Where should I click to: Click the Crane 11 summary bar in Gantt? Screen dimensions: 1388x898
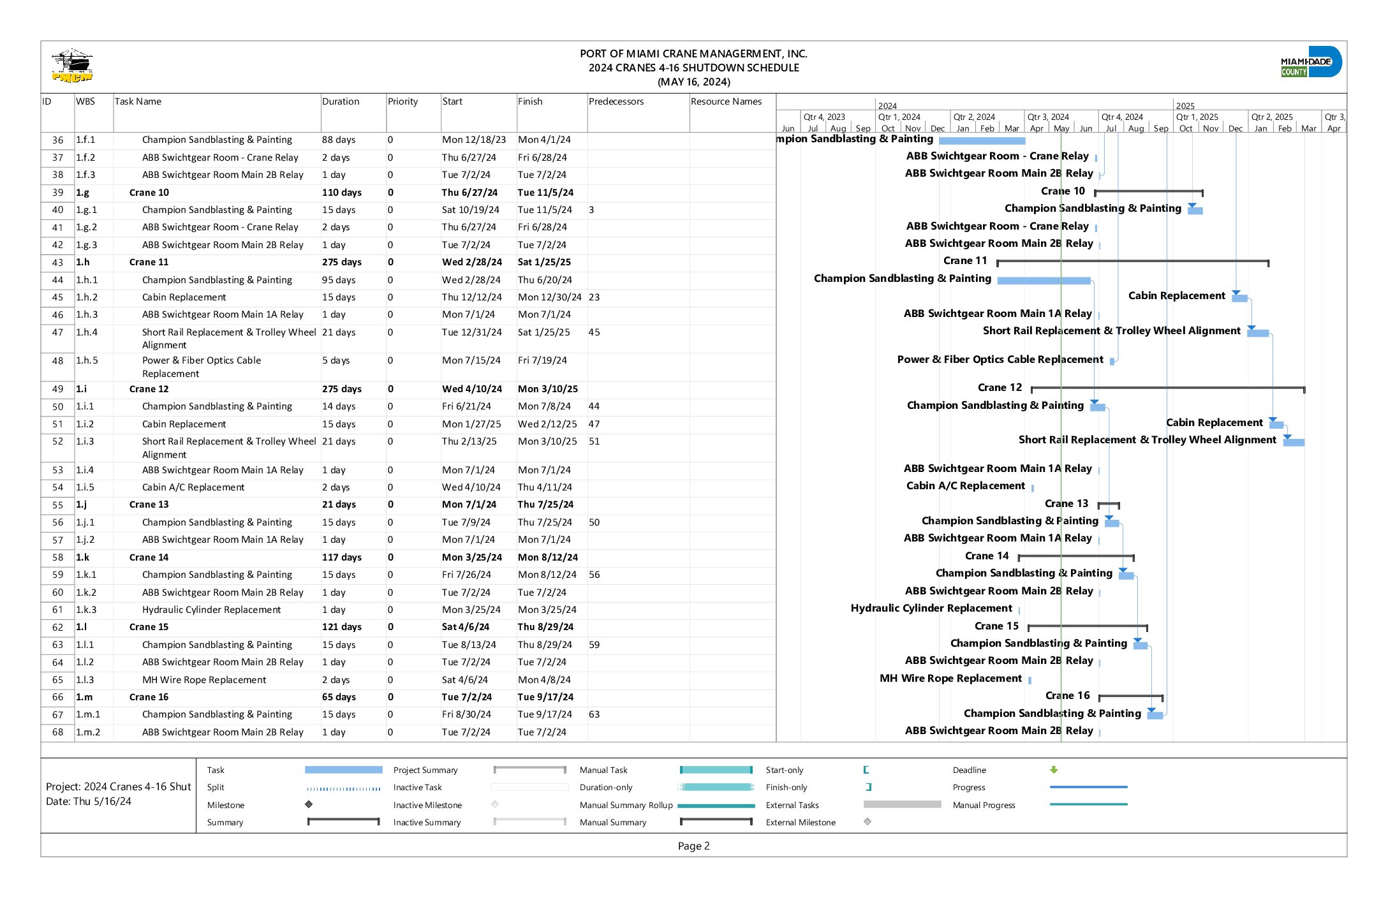tap(1133, 261)
